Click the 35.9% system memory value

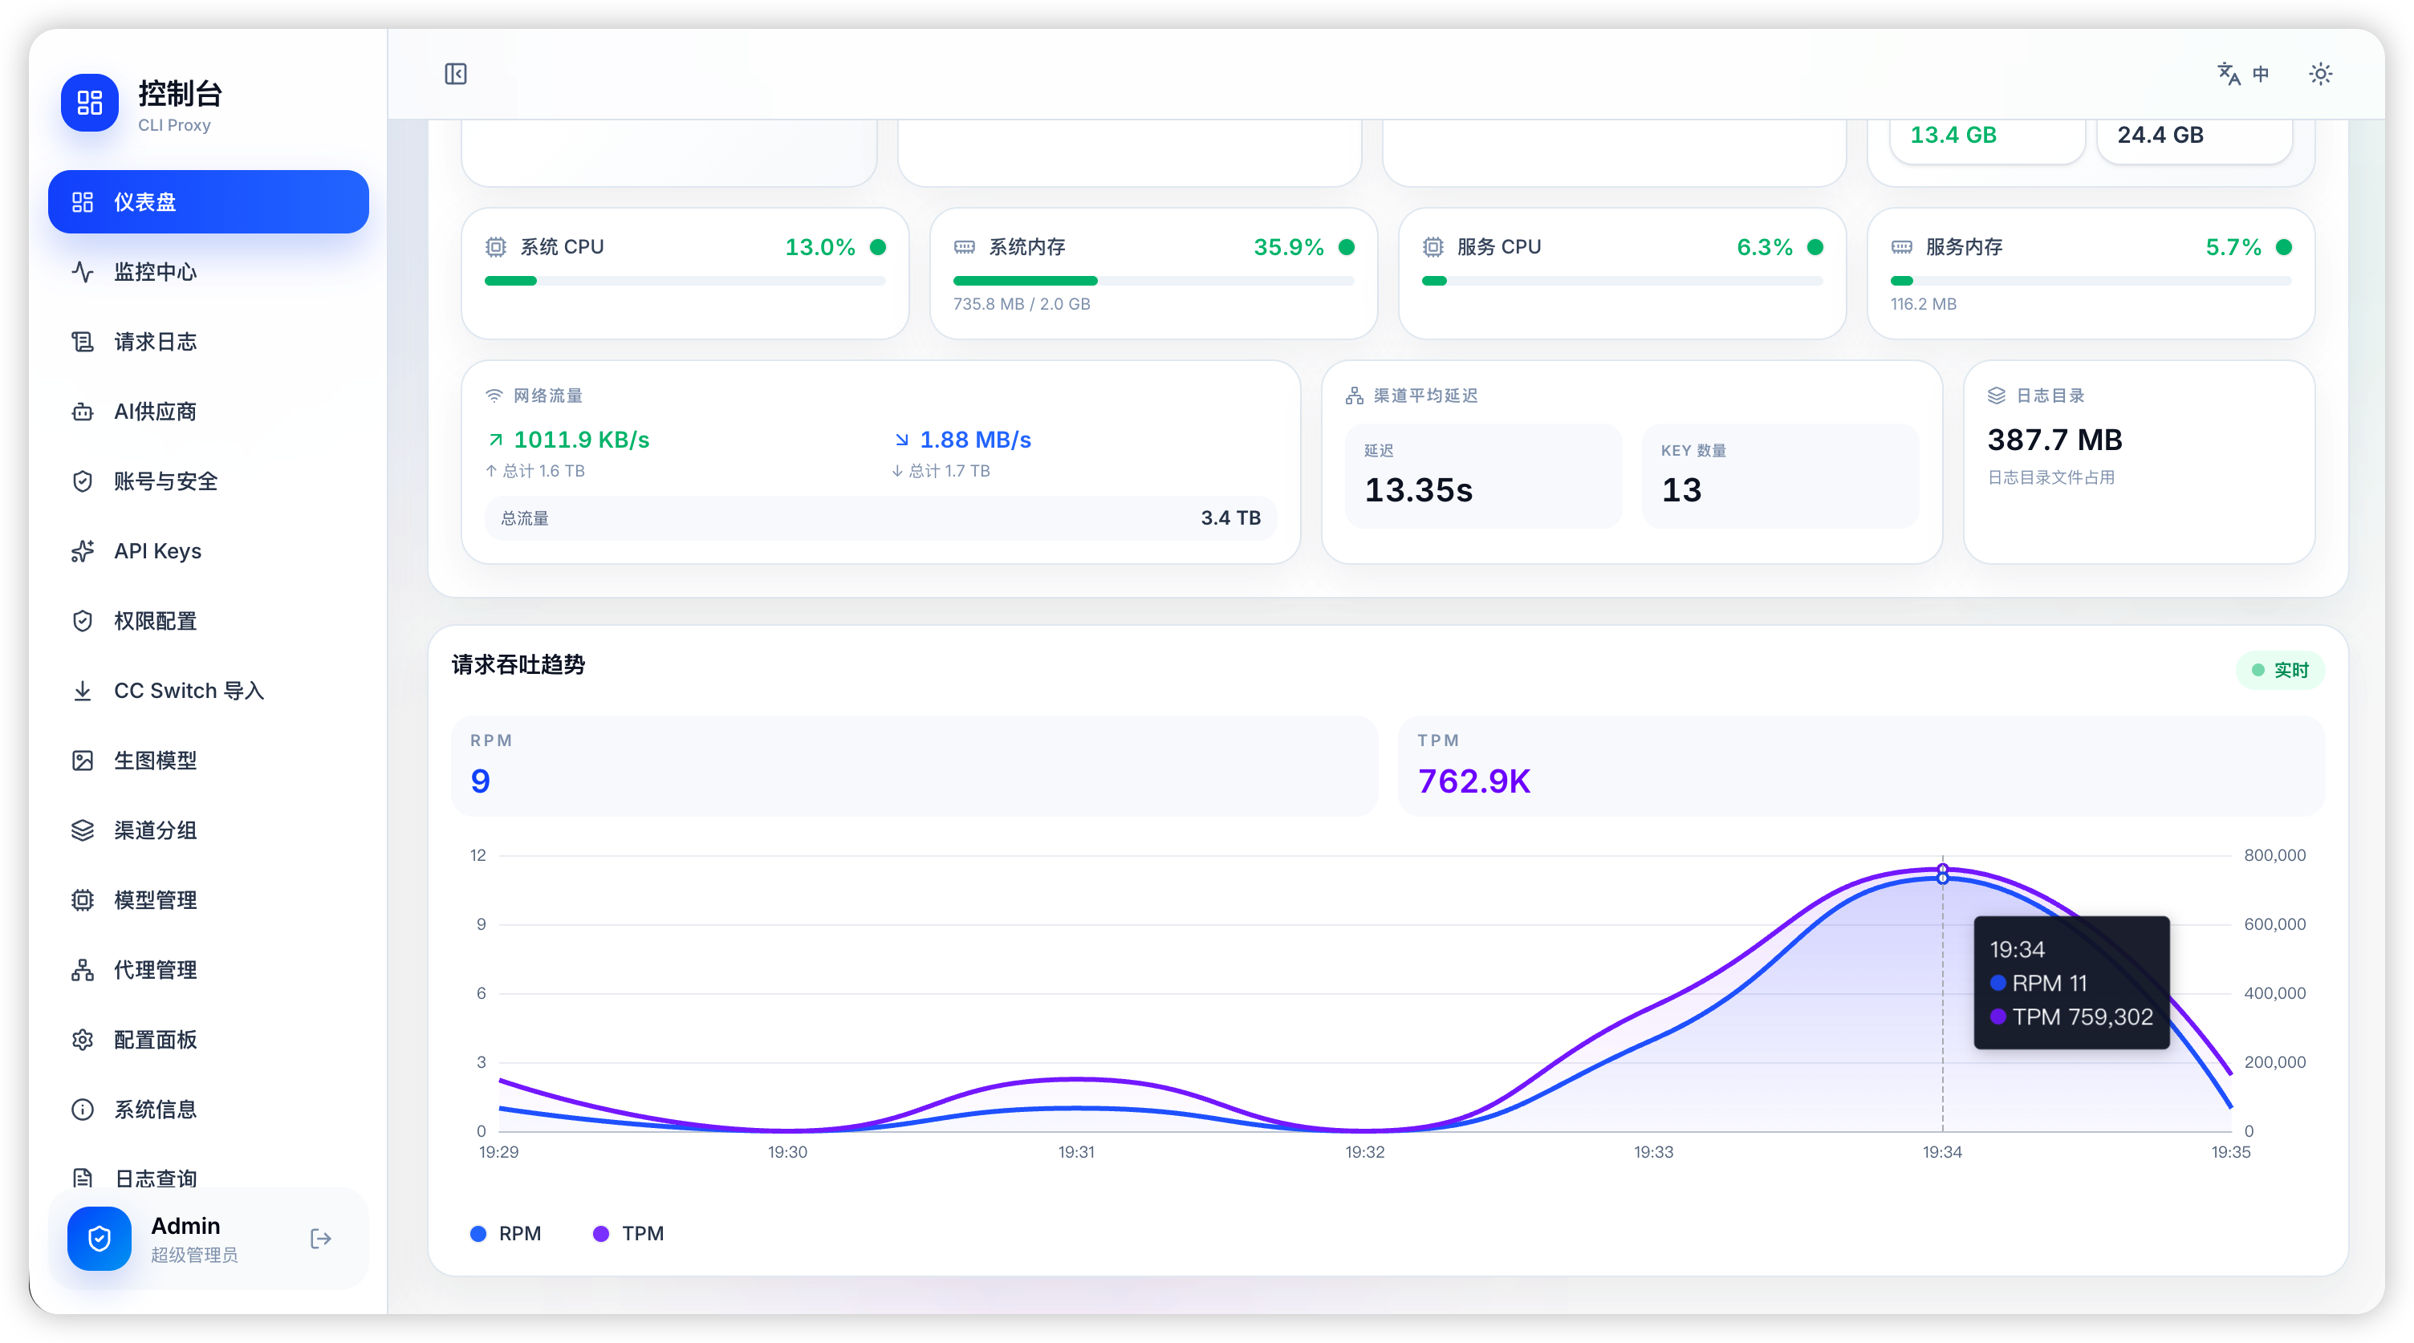pyautogui.click(x=1289, y=247)
